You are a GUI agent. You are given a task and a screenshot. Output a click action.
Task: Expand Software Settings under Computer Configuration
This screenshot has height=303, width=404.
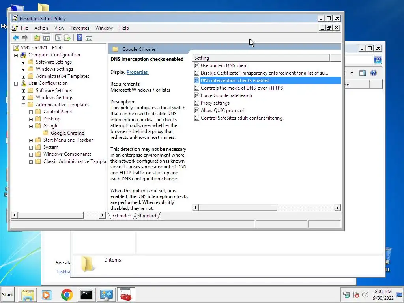tap(23, 62)
